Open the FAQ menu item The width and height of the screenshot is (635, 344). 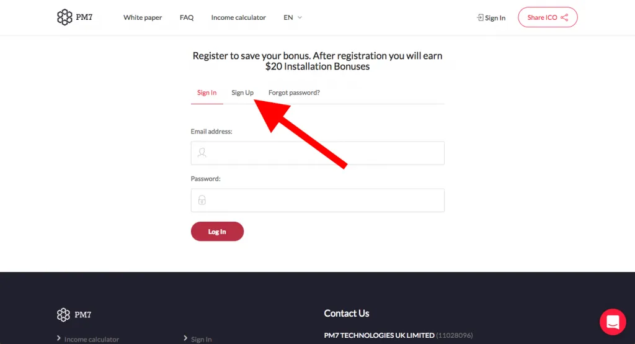pyautogui.click(x=187, y=17)
